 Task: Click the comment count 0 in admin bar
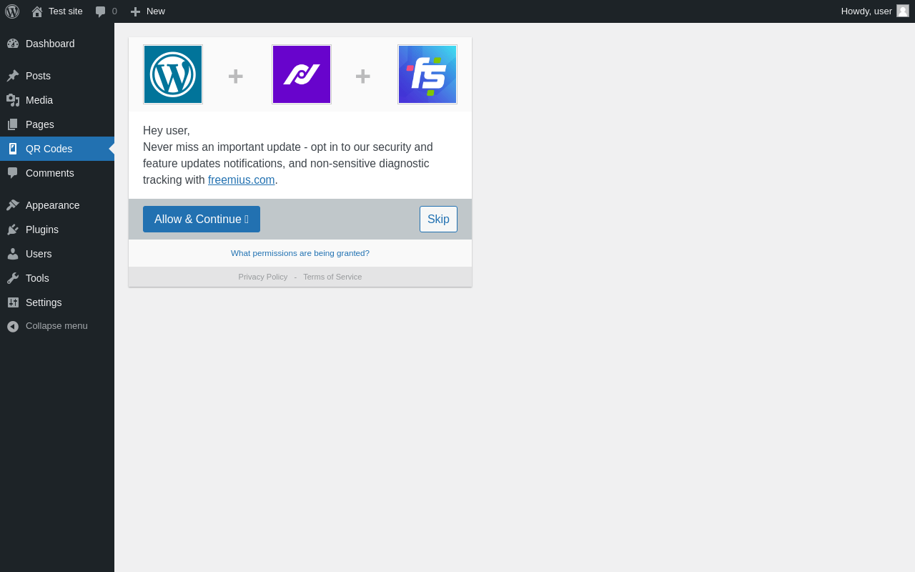114,11
